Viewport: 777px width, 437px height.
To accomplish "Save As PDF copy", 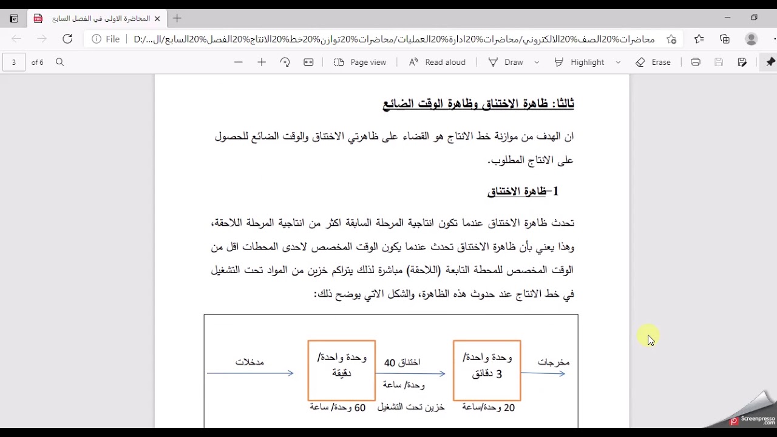I will pyautogui.click(x=742, y=62).
